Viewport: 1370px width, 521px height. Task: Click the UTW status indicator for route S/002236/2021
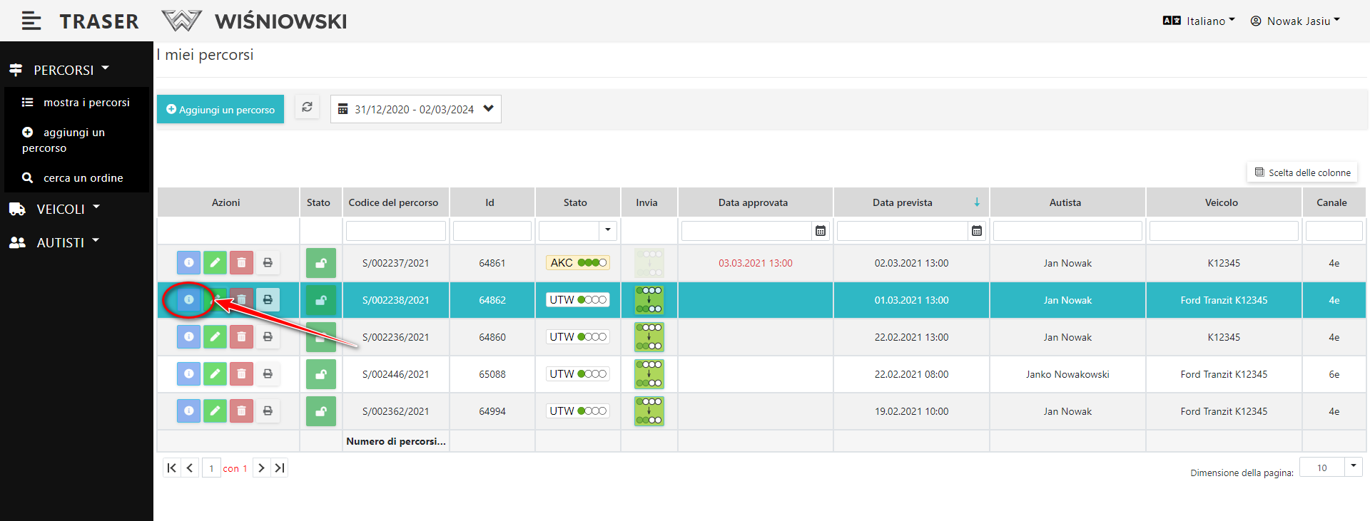[578, 337]
